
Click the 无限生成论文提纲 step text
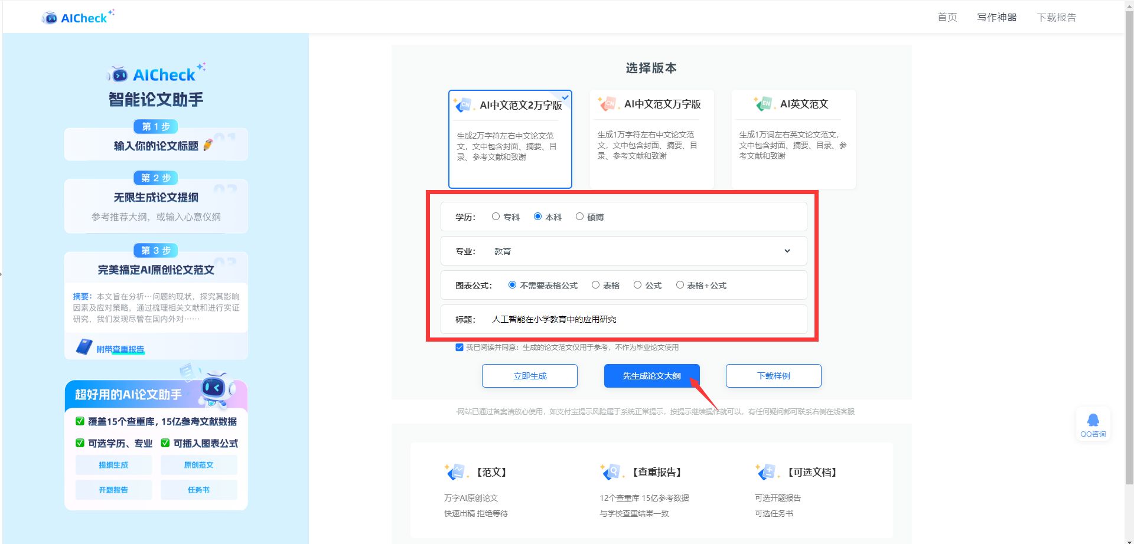(156, 197)
